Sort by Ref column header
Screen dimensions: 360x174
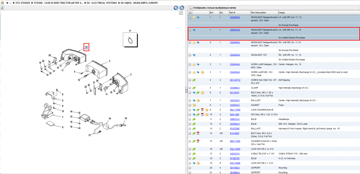pyautogui.click(x=211, y=13)
